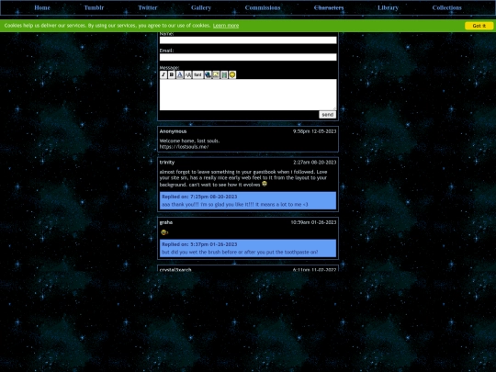Select the text 'Welcome home, lost souls.'

[x=189, y=141]
